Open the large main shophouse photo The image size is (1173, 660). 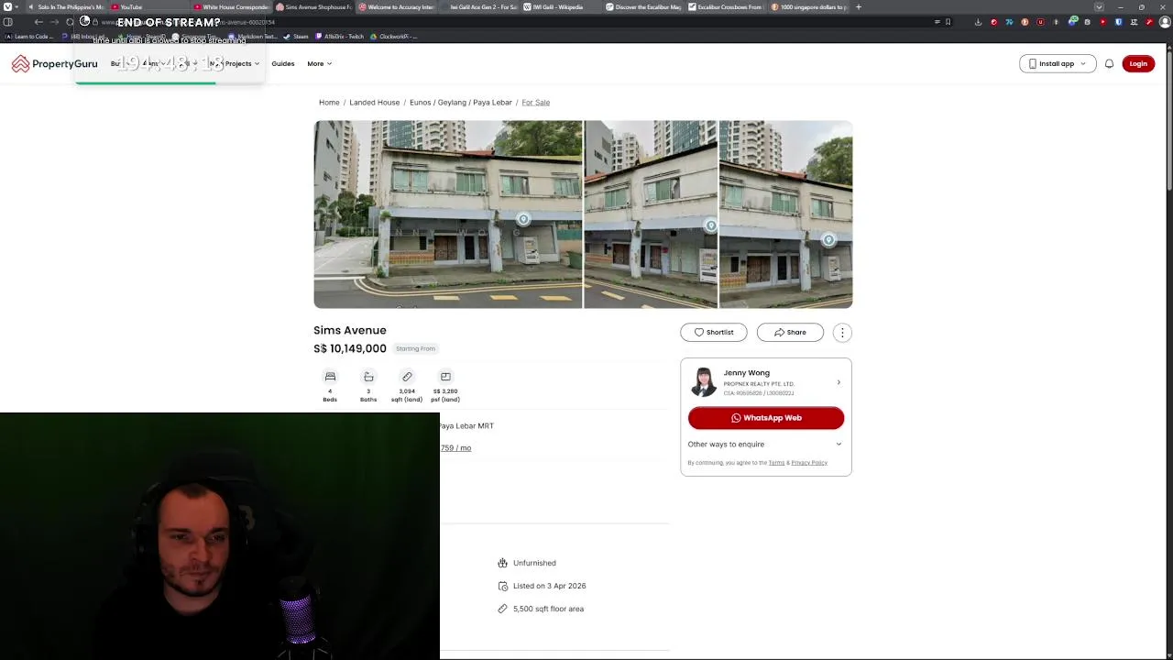447,214
